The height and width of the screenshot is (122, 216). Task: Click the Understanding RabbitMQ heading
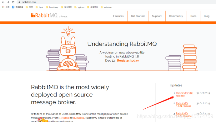pyautogui.click(x=122, y=44)
